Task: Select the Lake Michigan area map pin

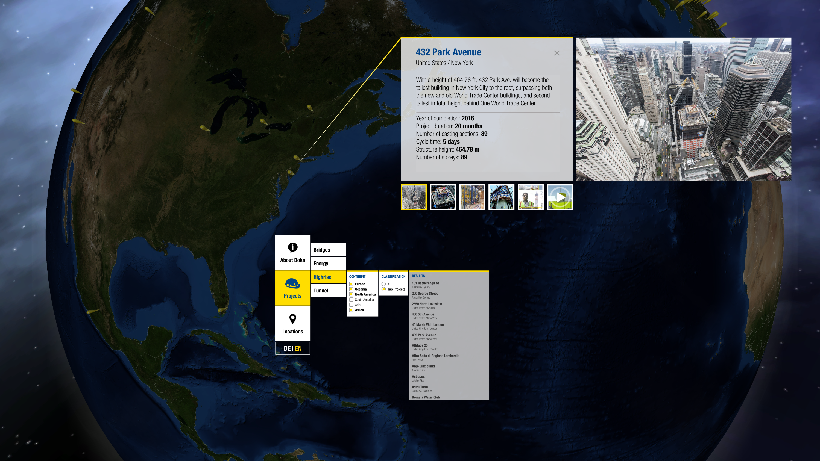Action: click(205, 128)
